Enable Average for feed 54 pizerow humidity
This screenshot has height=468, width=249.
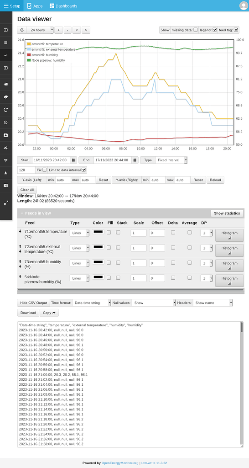(189, 277)
